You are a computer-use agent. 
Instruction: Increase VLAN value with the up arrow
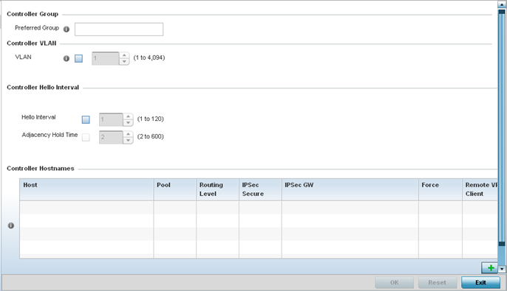[x=124, y=55]
